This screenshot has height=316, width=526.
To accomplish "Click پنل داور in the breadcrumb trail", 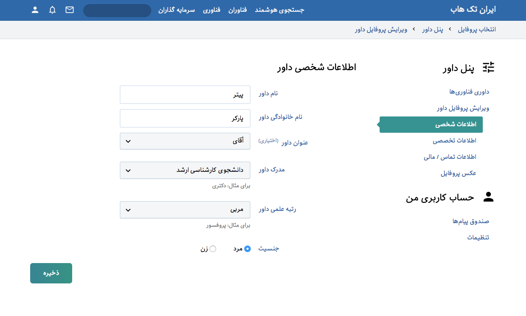I will point(432,29).
